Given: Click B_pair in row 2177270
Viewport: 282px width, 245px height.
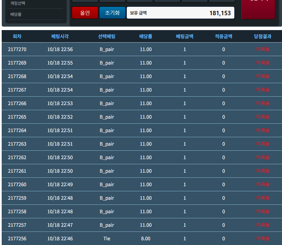Looking at the screenshot, I should 107,49.
